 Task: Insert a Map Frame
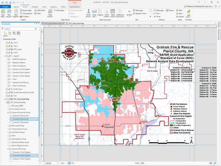pos(50,13)
